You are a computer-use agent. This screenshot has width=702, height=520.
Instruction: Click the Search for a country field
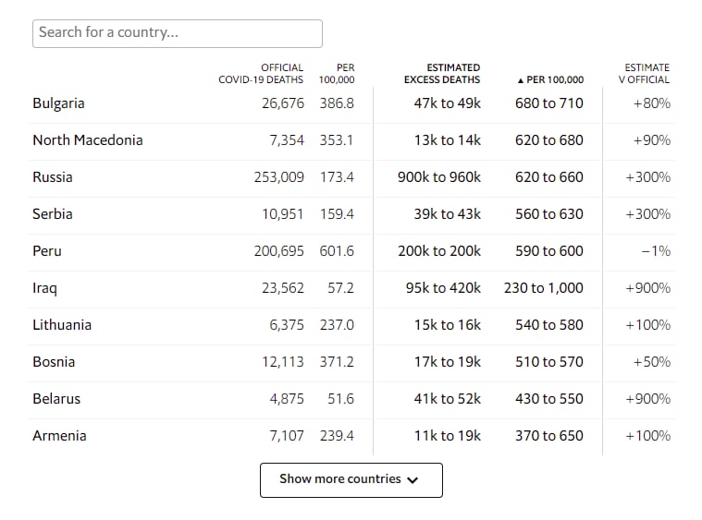(178, 33)
